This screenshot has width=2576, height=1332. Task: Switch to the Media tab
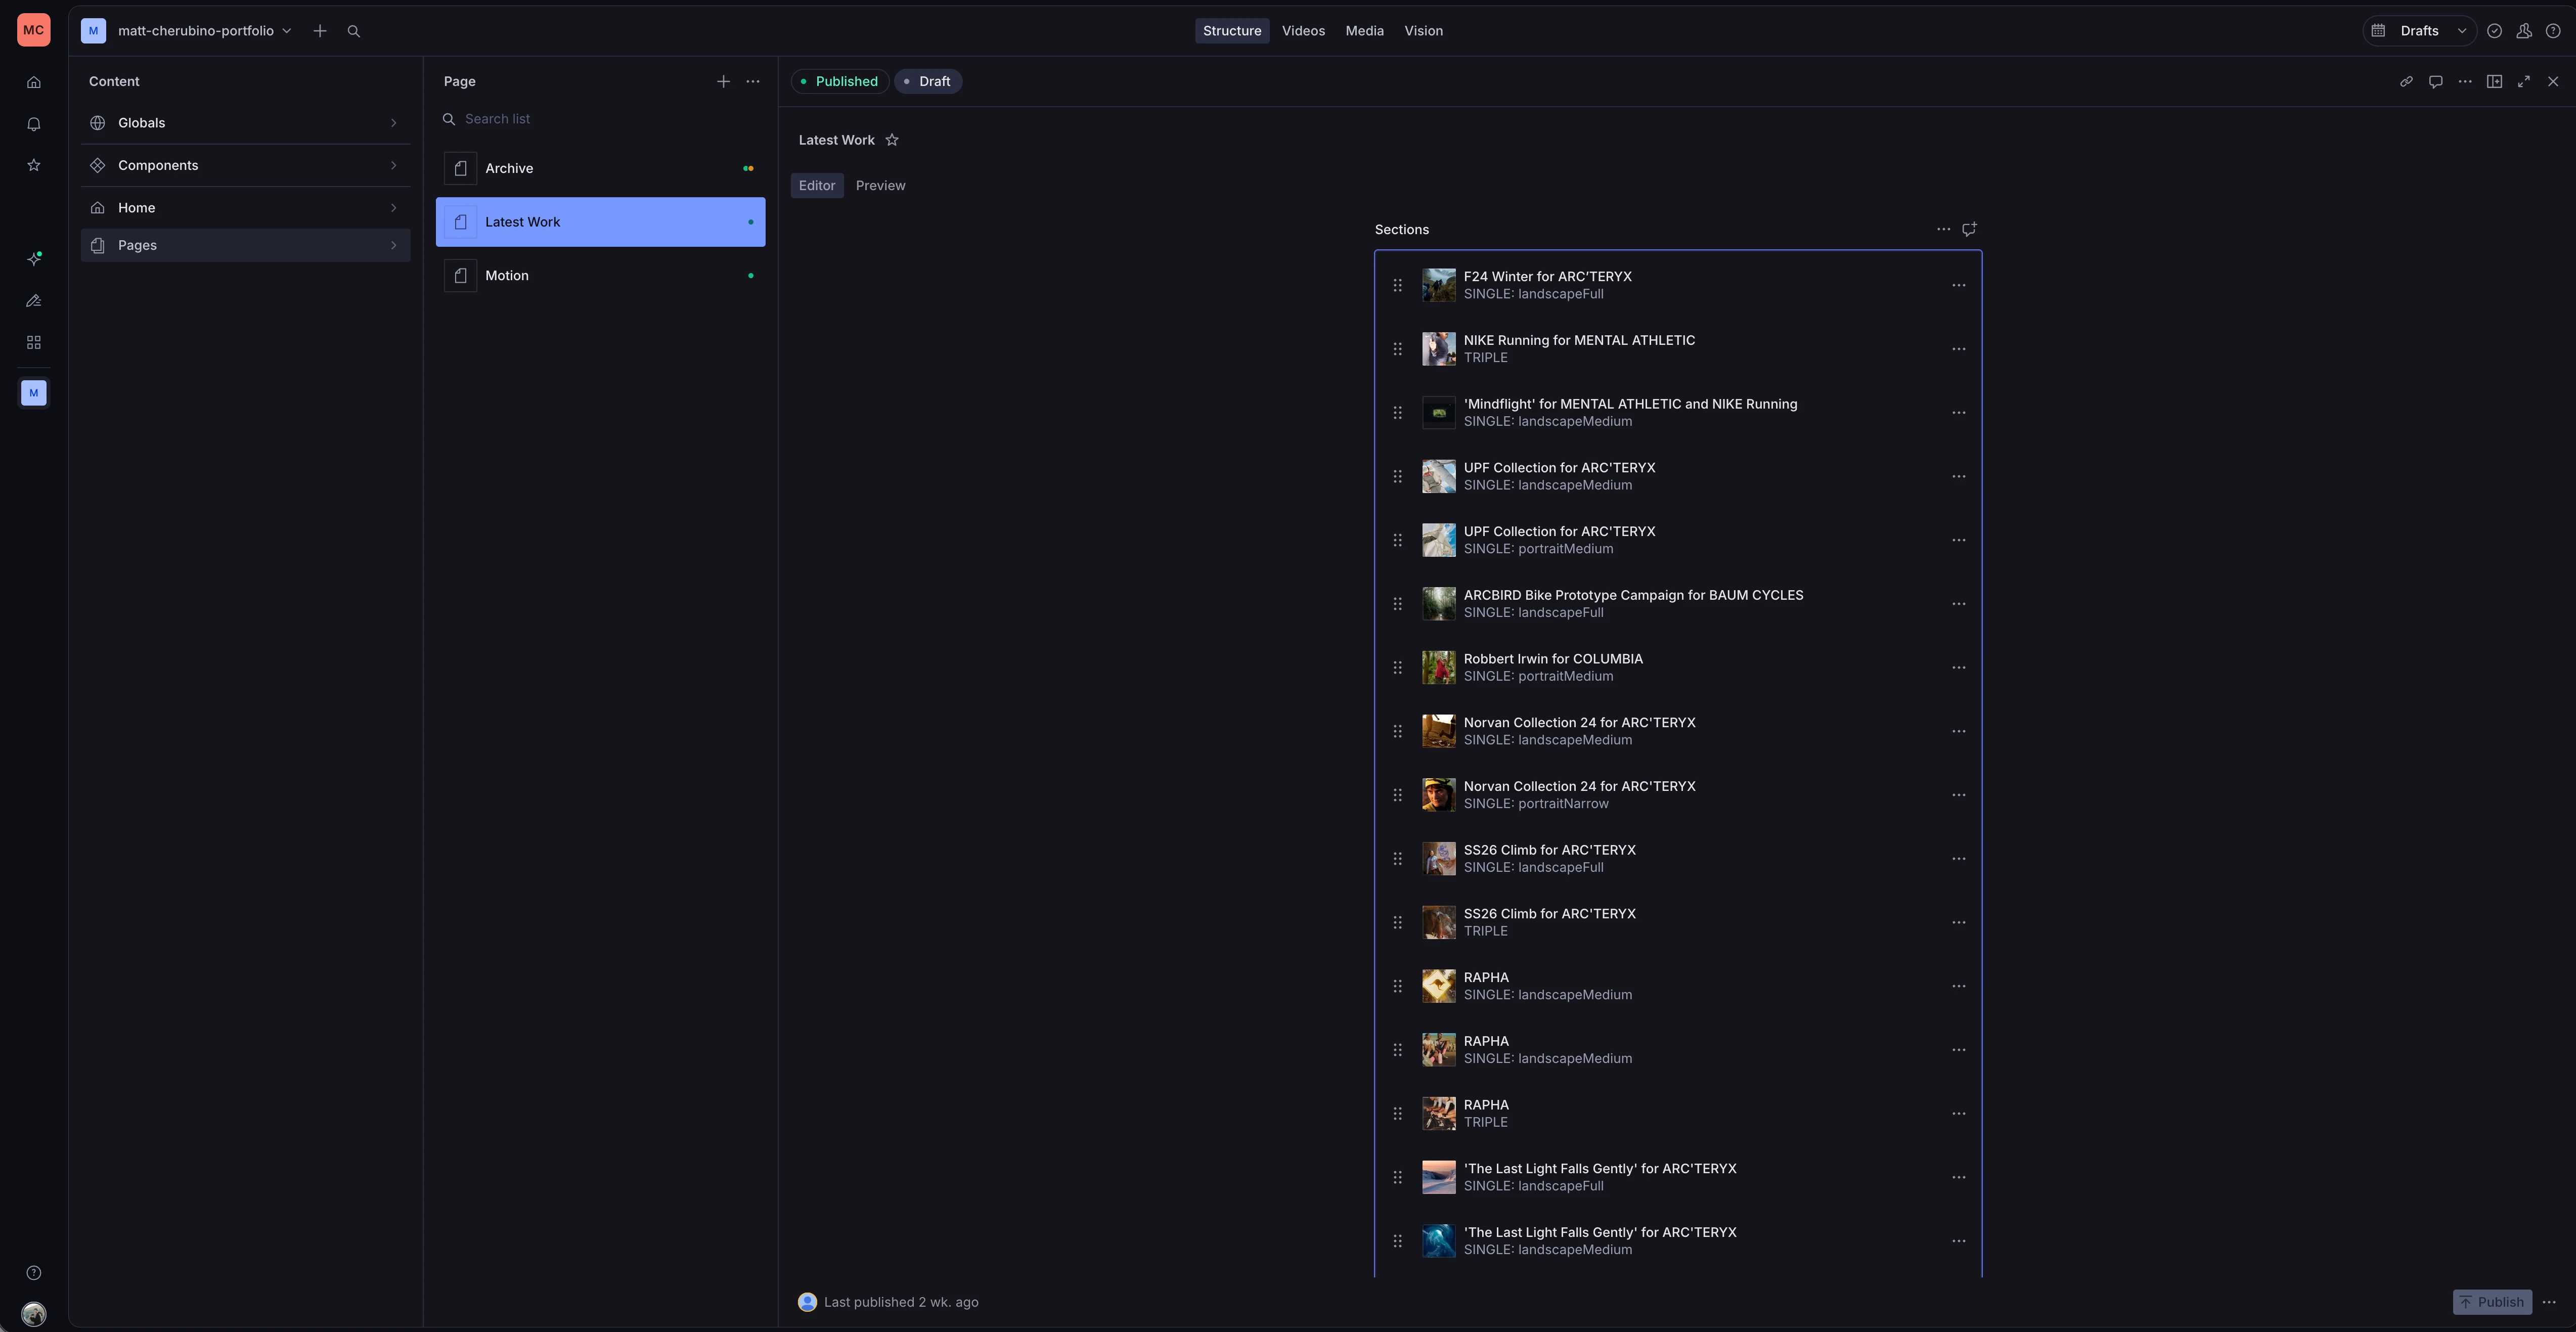coord(1364,31)
